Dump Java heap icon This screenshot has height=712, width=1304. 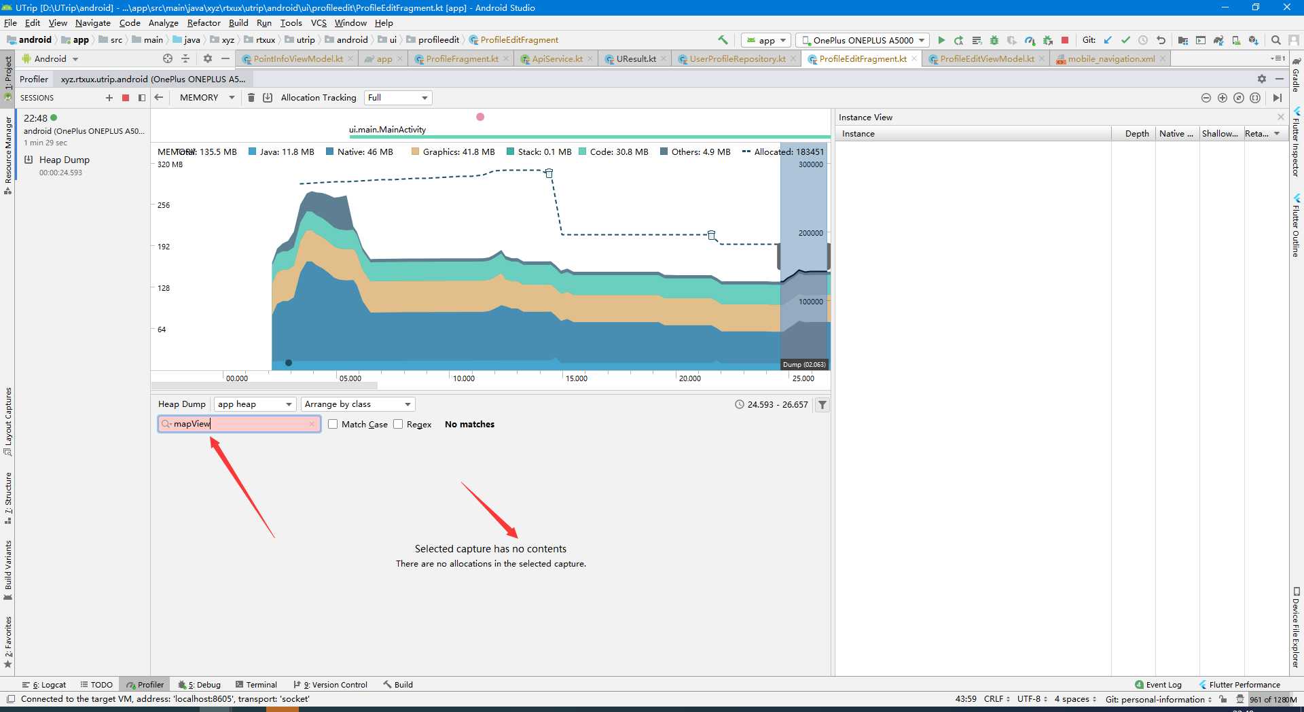268,98
